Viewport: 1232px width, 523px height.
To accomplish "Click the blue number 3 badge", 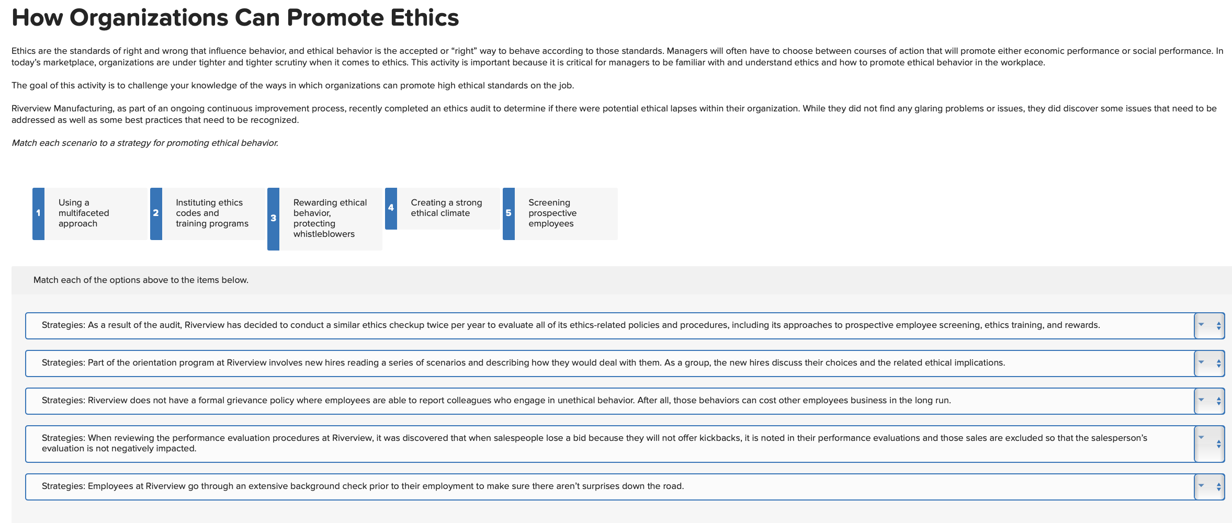I will pyautogui.click(x=274, y=218).
